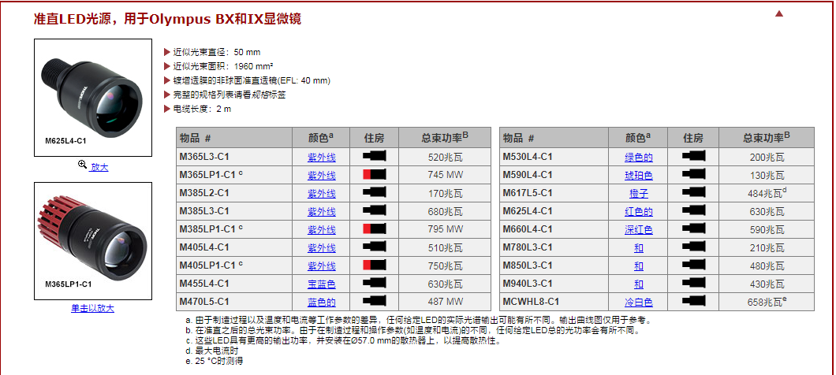This screenshot has width=836, height=375.
Task: Open the M365LP1-C1 product photo
Action: click(x=92, y=239)
